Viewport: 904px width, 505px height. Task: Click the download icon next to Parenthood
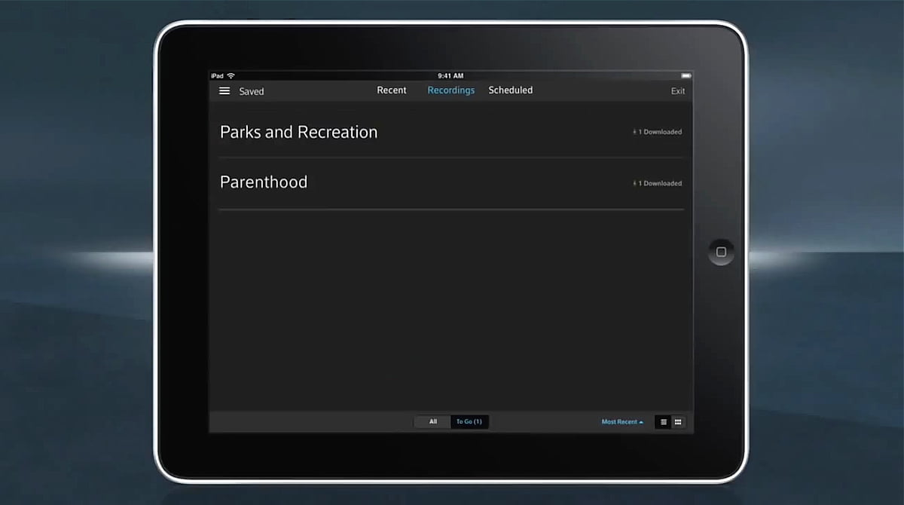pos(634,182)
